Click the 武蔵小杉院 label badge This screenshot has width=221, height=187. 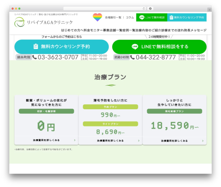[x=122, y=57]
